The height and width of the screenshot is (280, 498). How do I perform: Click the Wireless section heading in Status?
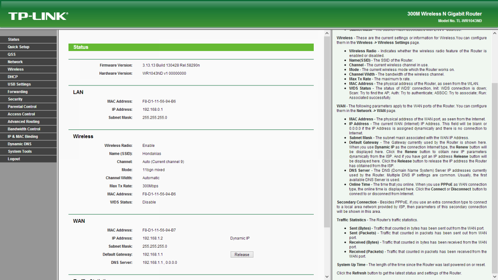point(83,136)
